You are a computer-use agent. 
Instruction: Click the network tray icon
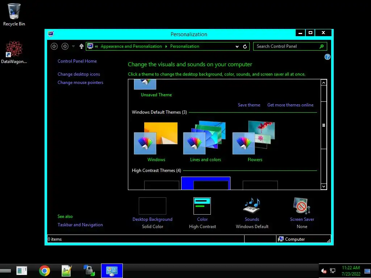coord(333,271)
